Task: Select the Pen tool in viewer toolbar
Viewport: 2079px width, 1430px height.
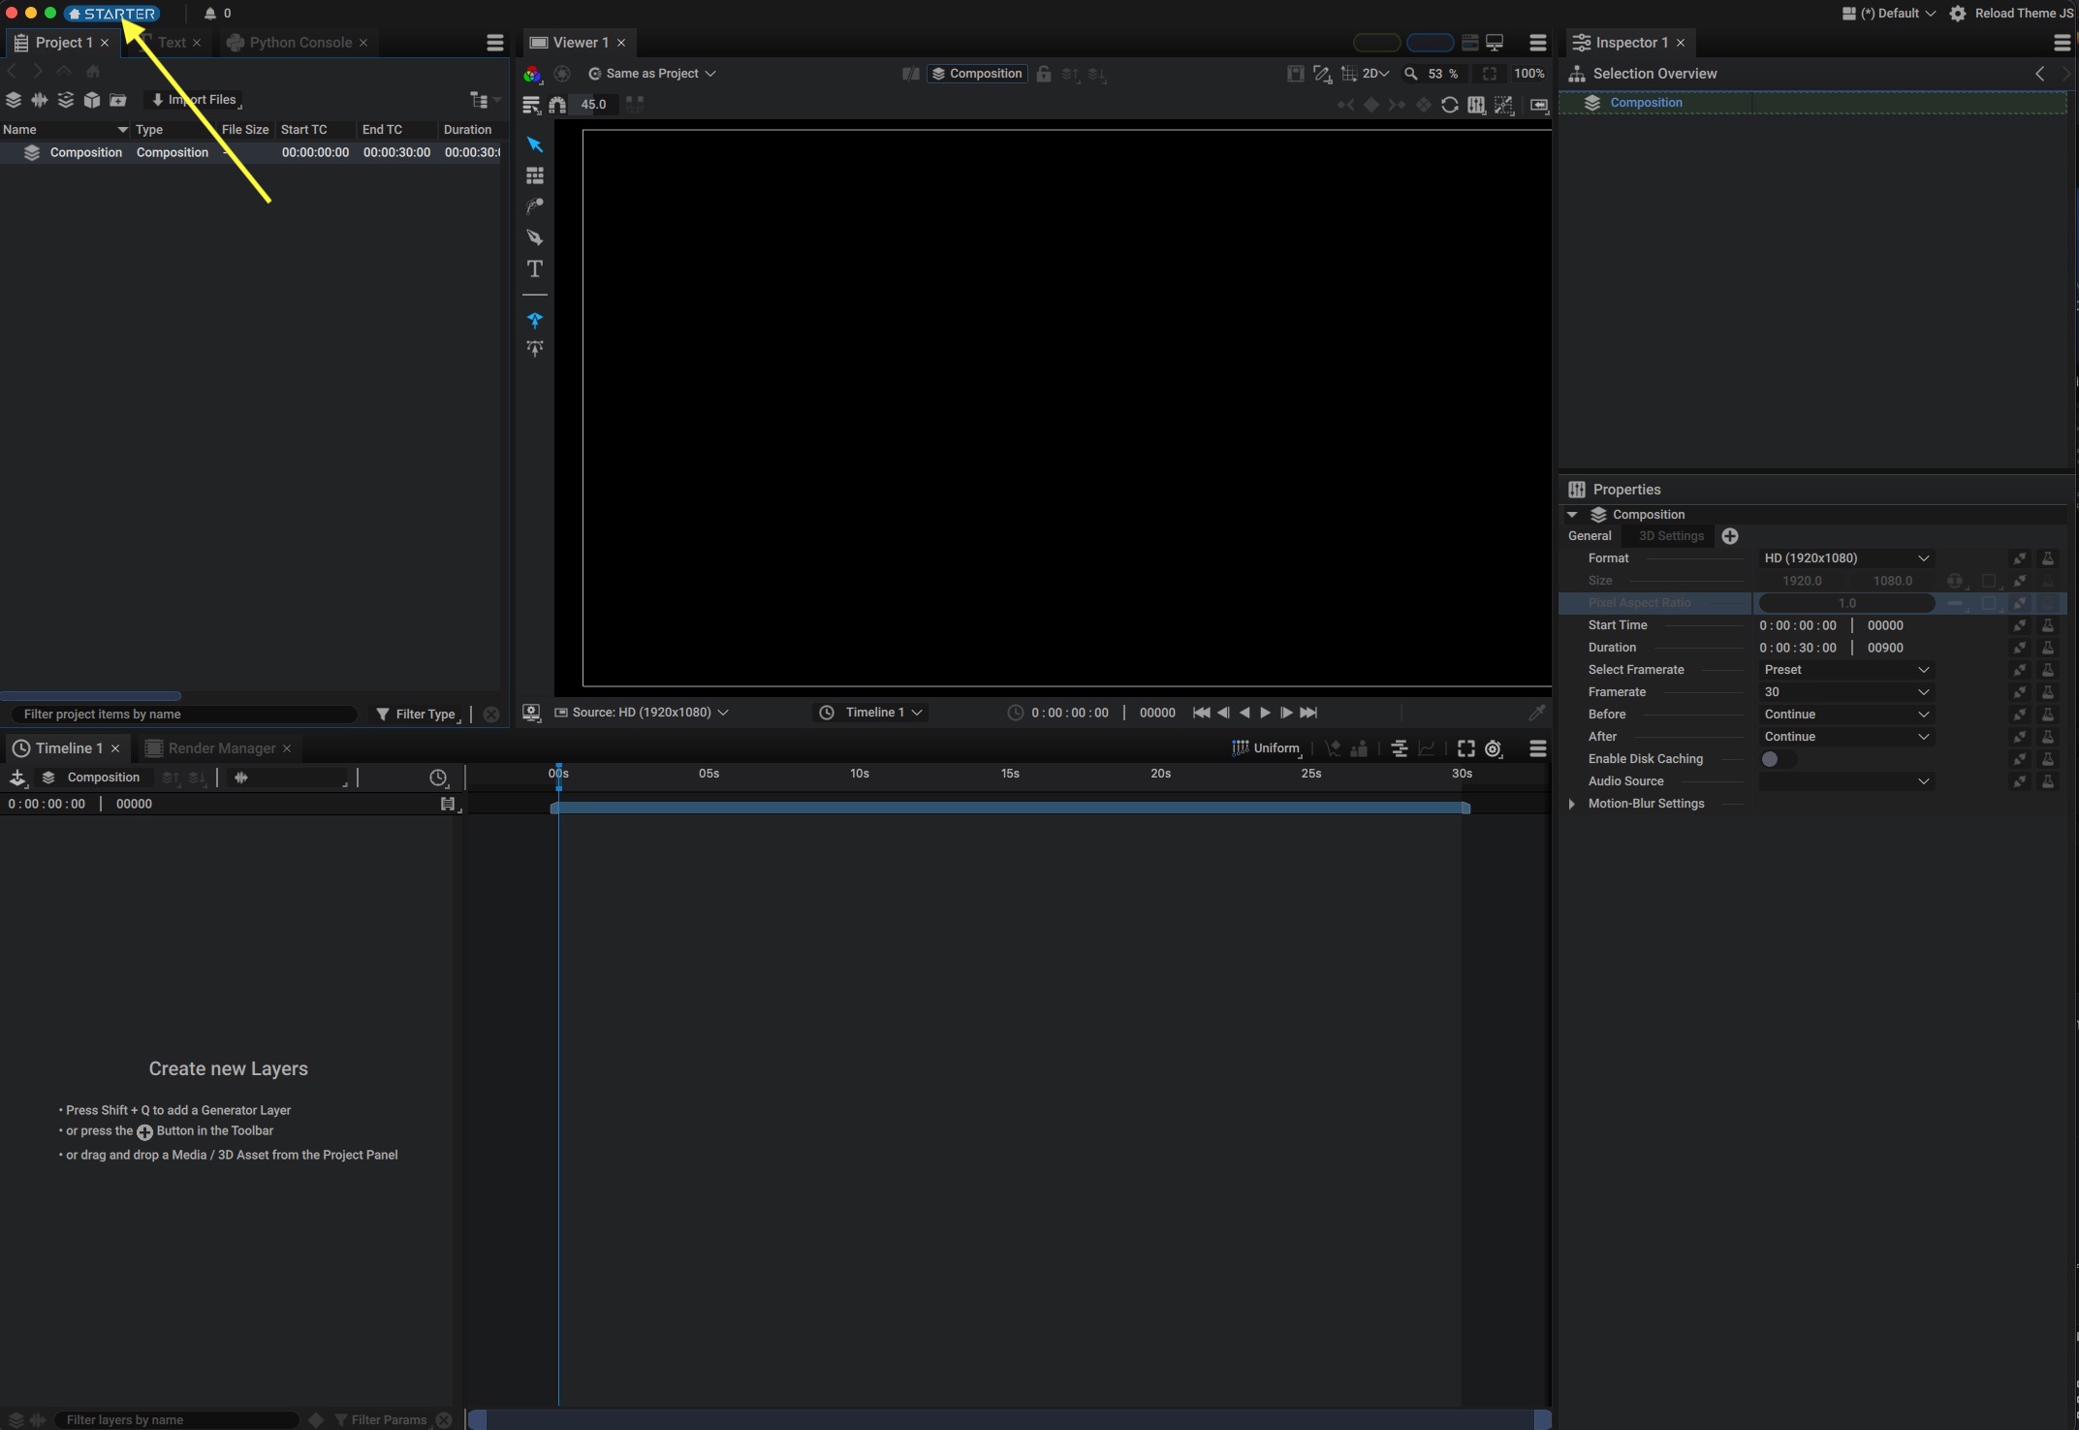Action: click(x=534, y=238)
